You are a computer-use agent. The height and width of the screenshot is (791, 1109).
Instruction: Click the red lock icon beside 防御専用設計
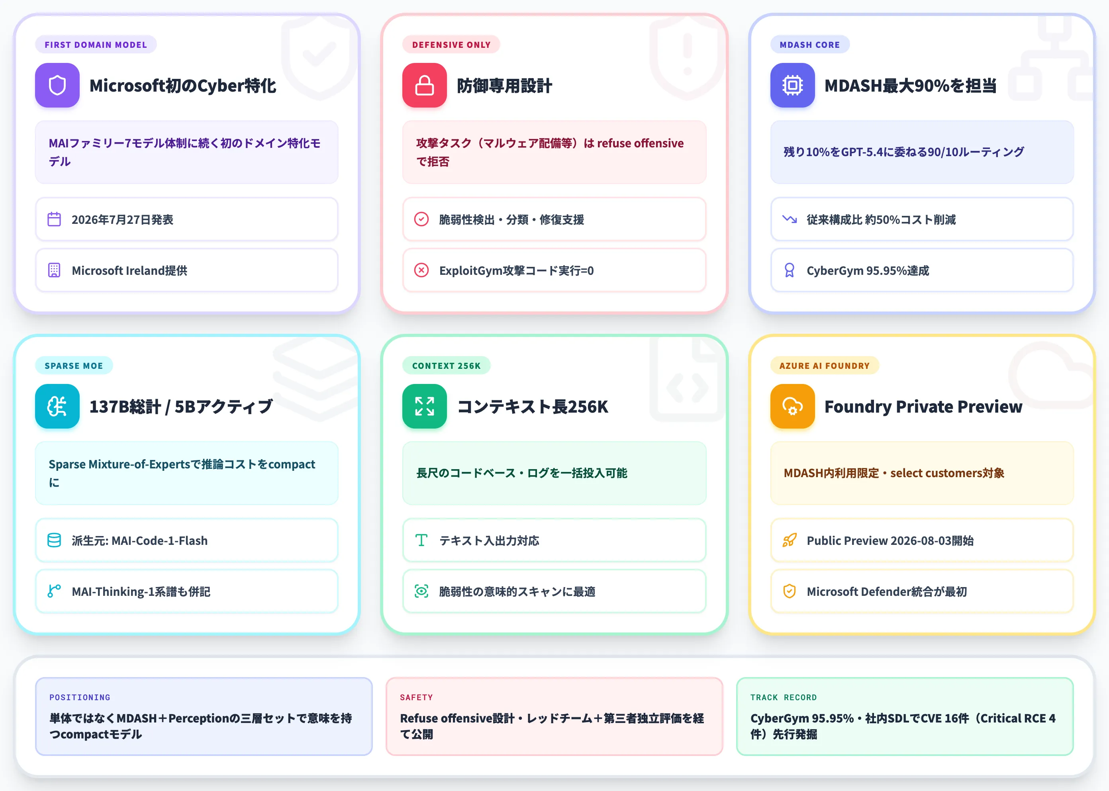coord(424,85)
